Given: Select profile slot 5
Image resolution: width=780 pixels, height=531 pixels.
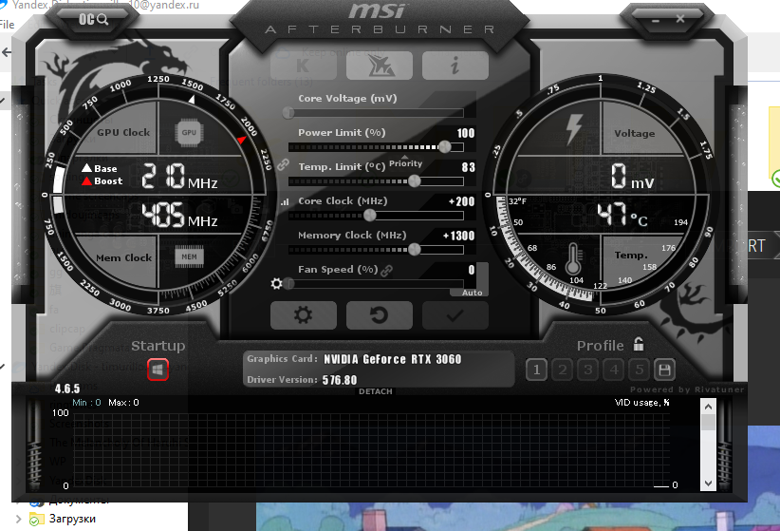Looking at the screenshot, I should (x=640, y=370).
